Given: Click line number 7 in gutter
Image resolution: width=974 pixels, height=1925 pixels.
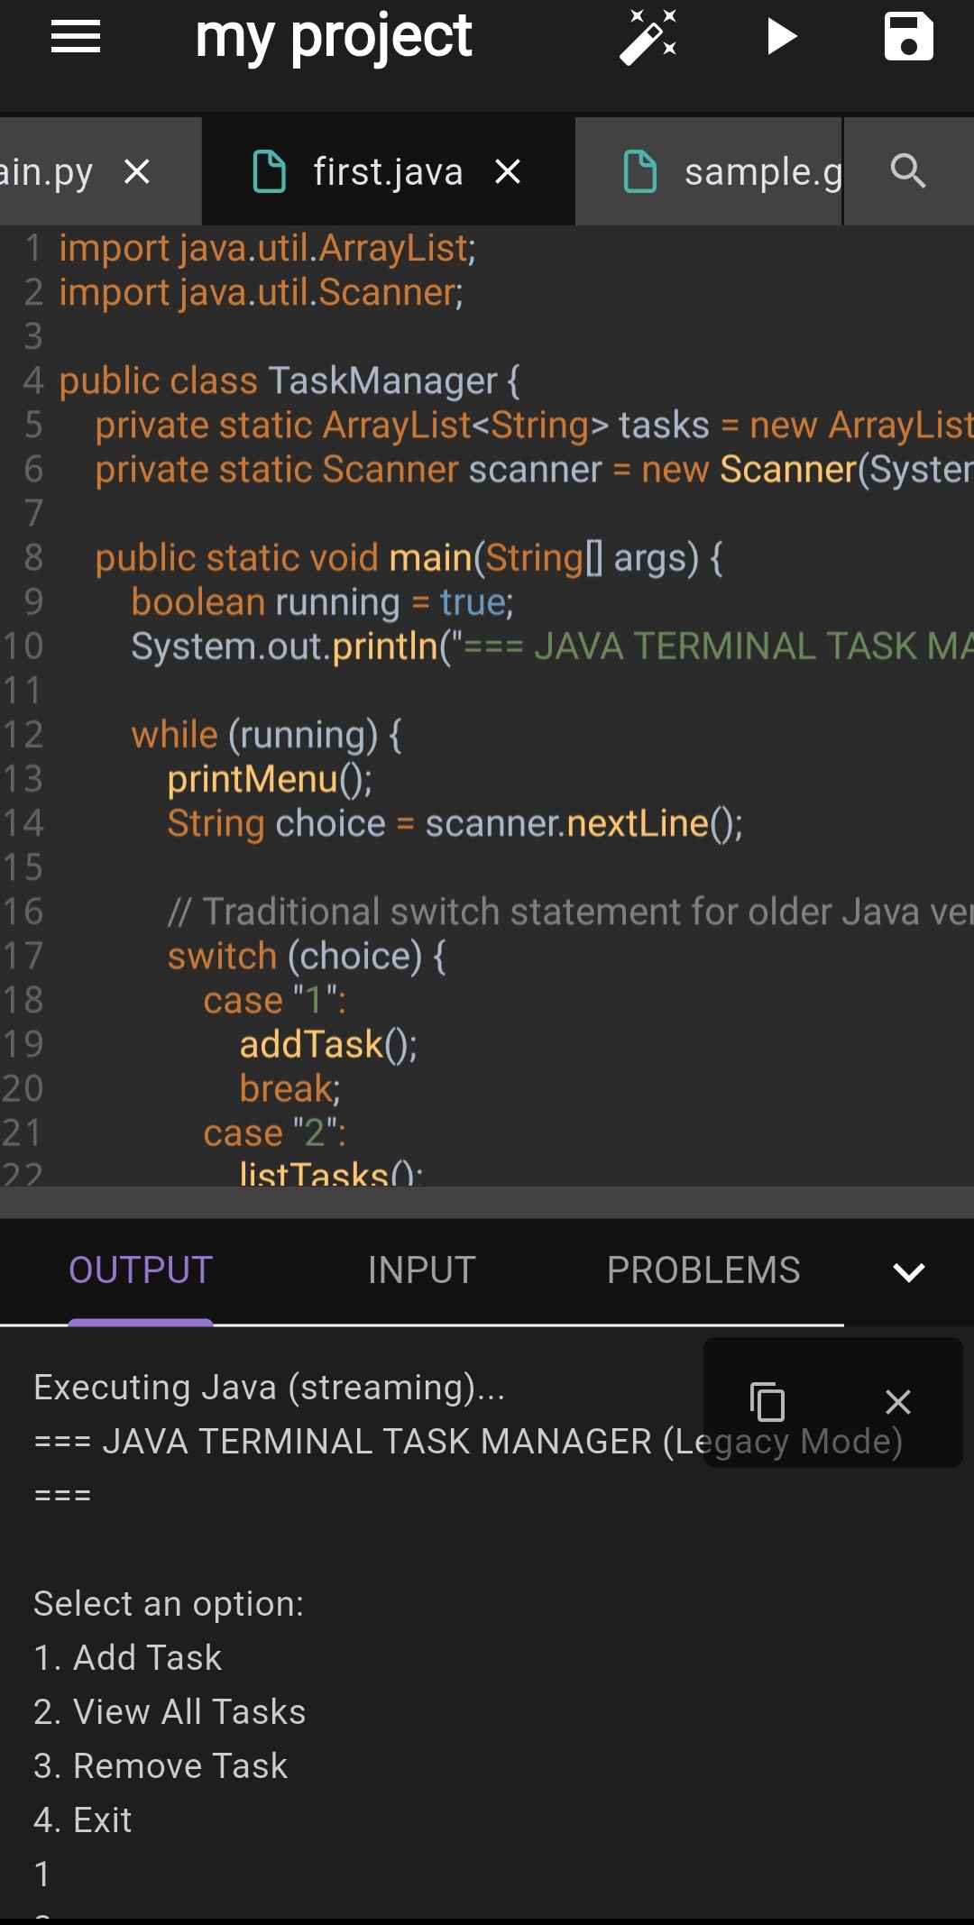Looking at the screenshot, I should click(33, 513).
